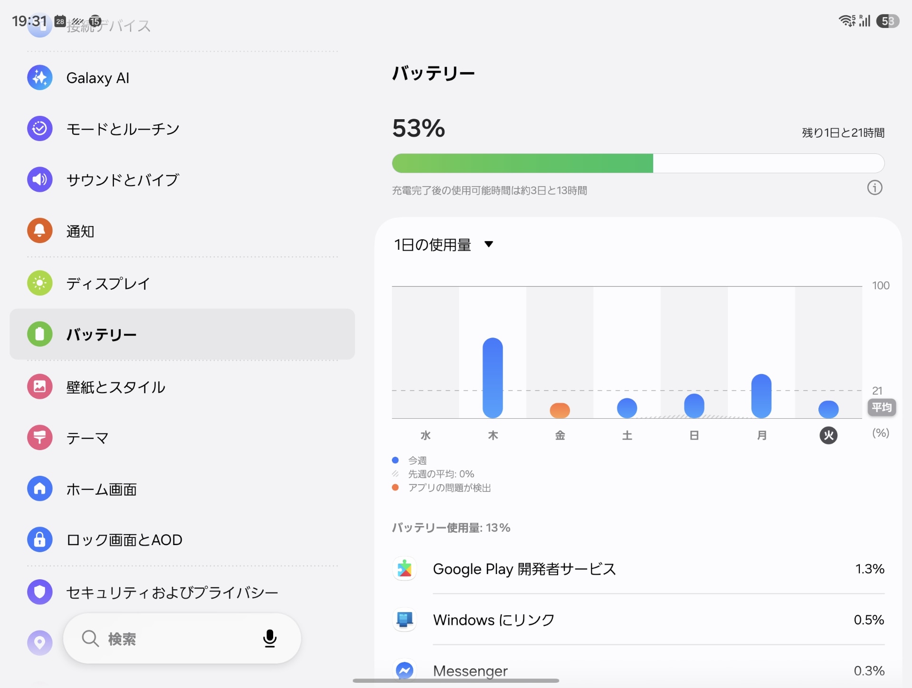Select the 火 usage bar
Screen dimensions: 912x688
pyautogui.click(x=828, y=409)
